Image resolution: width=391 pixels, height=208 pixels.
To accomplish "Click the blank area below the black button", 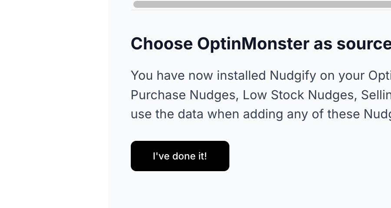I will click(x=249, y=190).
